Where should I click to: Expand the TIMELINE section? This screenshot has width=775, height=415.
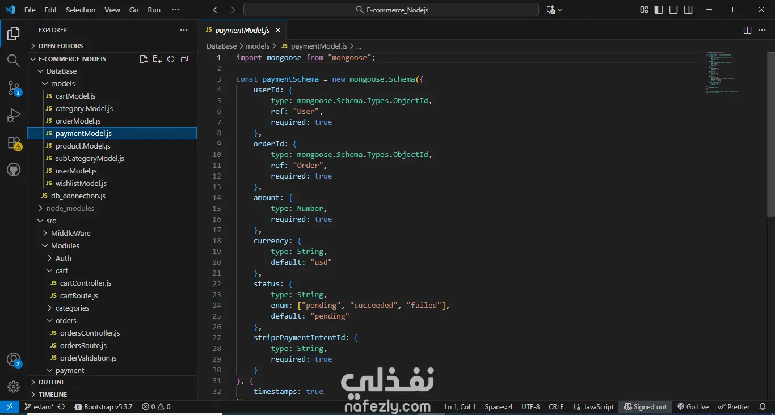click(x=112, y=395)
